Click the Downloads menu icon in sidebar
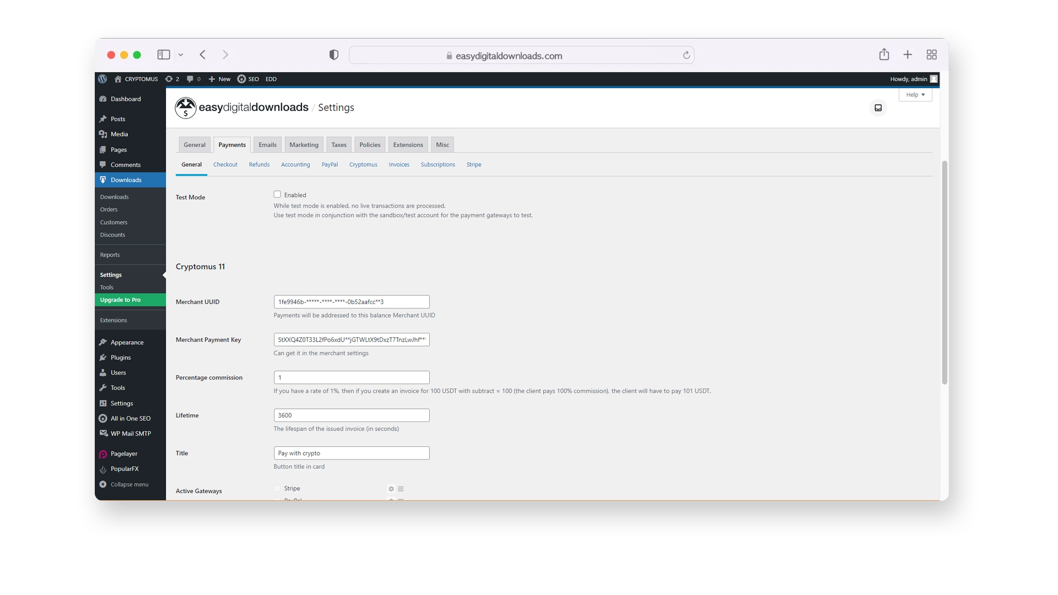This screenshot has width=1058, height=595. point(103,180)
